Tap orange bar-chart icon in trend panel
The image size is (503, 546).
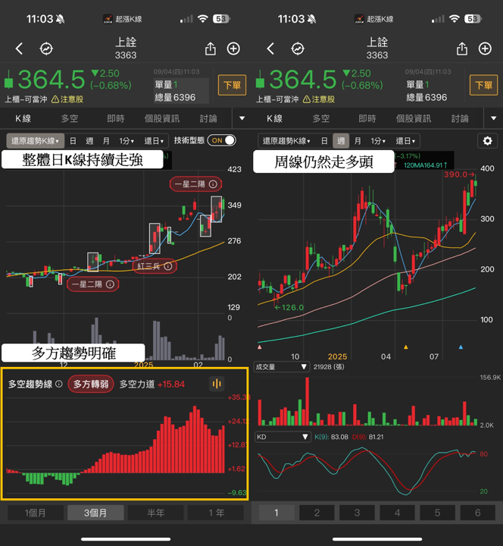pyautogui.click(x=217, y=384)
